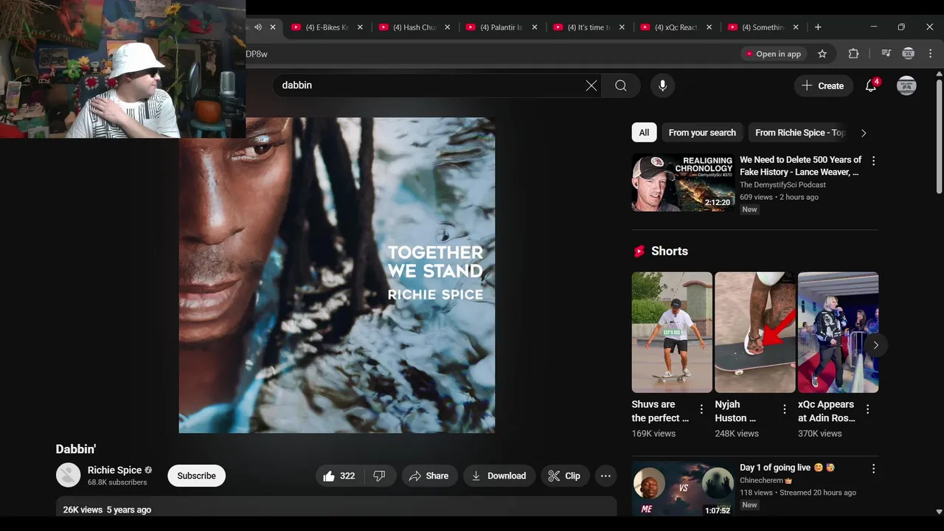The width and height of the screenshot is (944, 531).
Task: Switch to the E-Bikes tab
Action: coord(327,27)
